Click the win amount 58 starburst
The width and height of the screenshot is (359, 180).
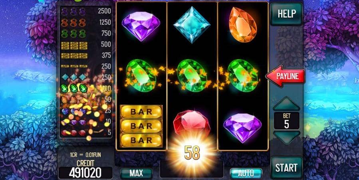point(192,153)
